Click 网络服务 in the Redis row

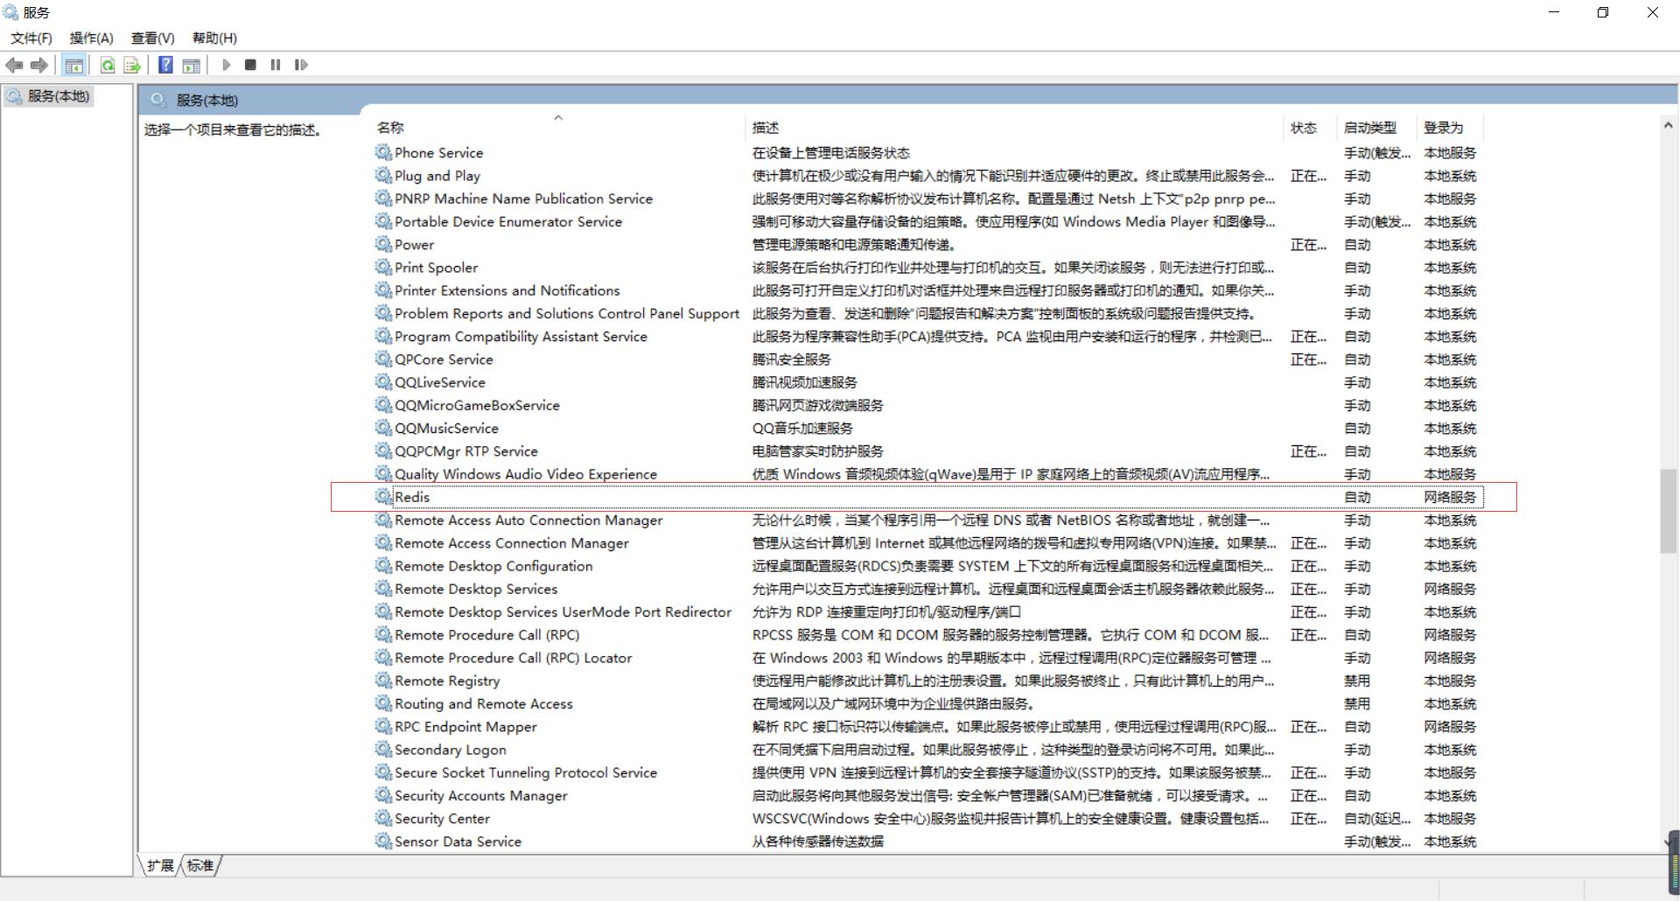point(1450,497)
